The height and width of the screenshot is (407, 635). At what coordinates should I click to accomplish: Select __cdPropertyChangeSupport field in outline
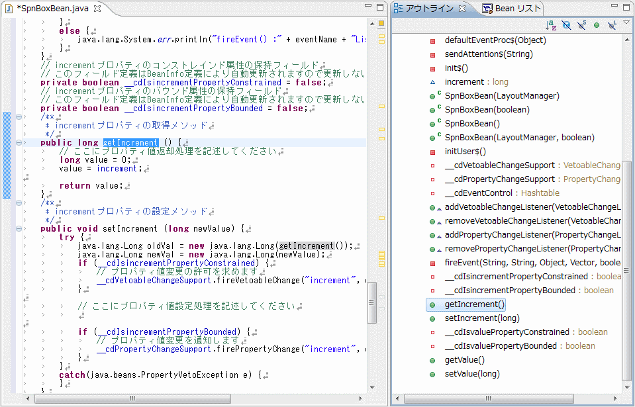click(x=532, y=179)
